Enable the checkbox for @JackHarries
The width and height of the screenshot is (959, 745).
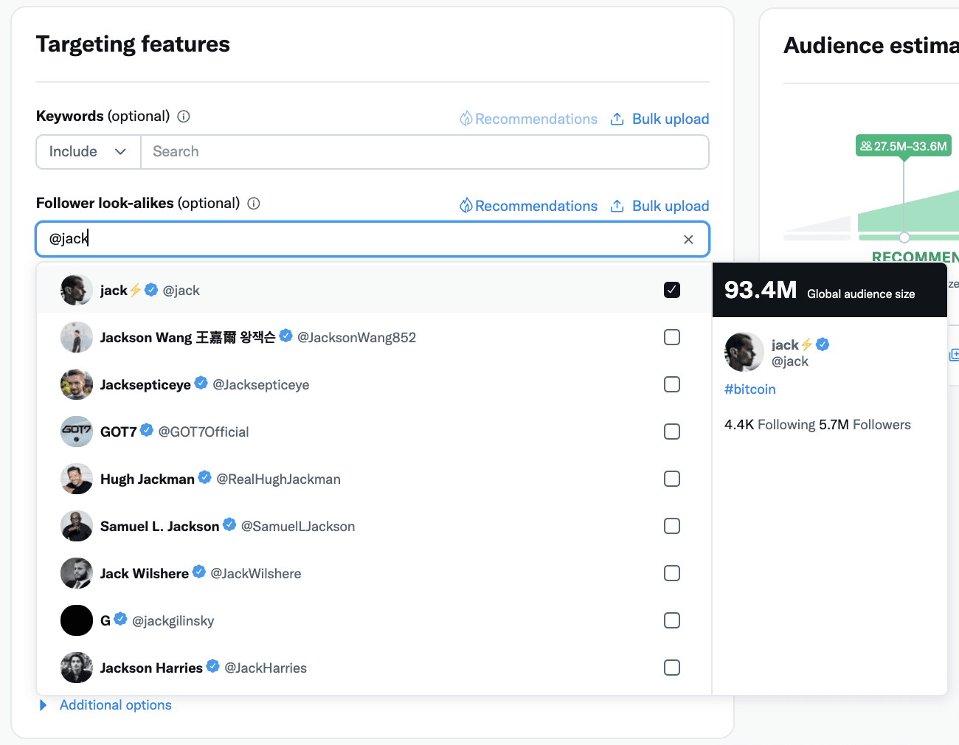tap(672, 668)
